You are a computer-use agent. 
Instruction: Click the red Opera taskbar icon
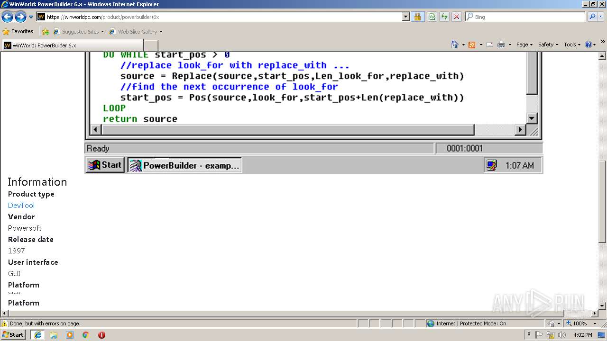tap(101, 334)
